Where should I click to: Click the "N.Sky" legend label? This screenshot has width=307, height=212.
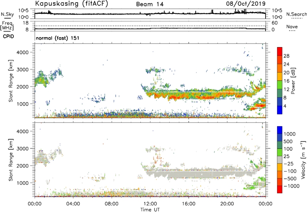click(x=7, y=14)
